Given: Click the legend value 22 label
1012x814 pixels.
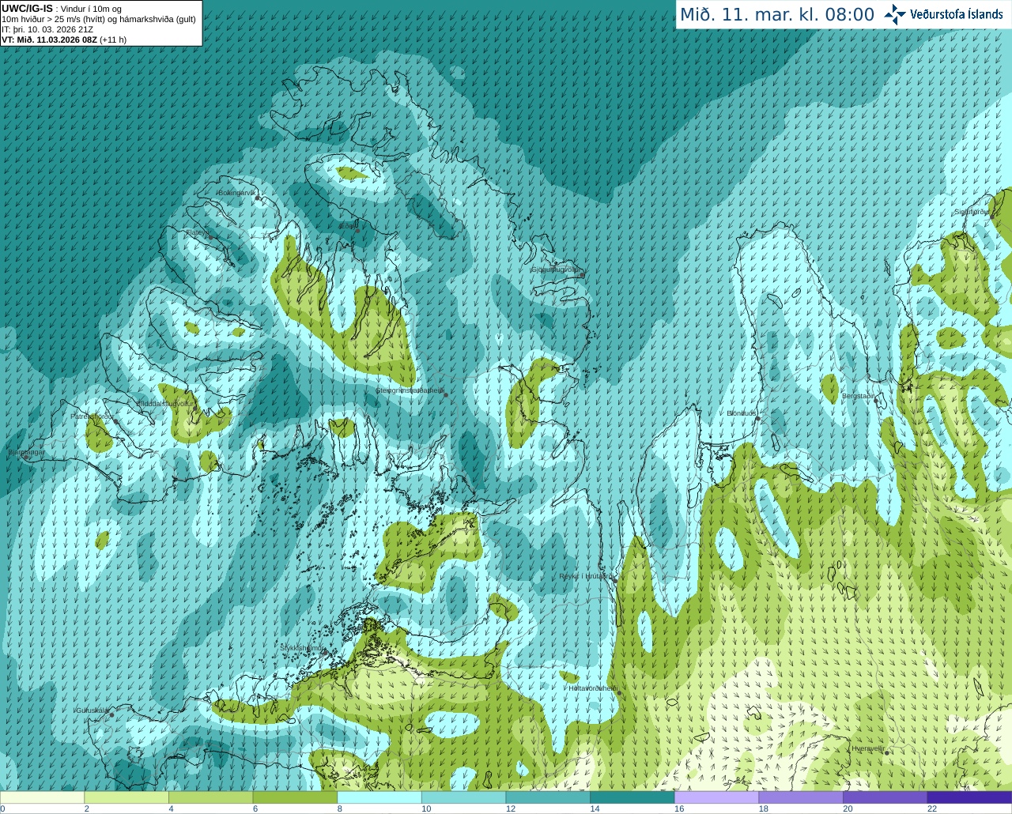Looking at the screenshot, I should click(932, 808).
